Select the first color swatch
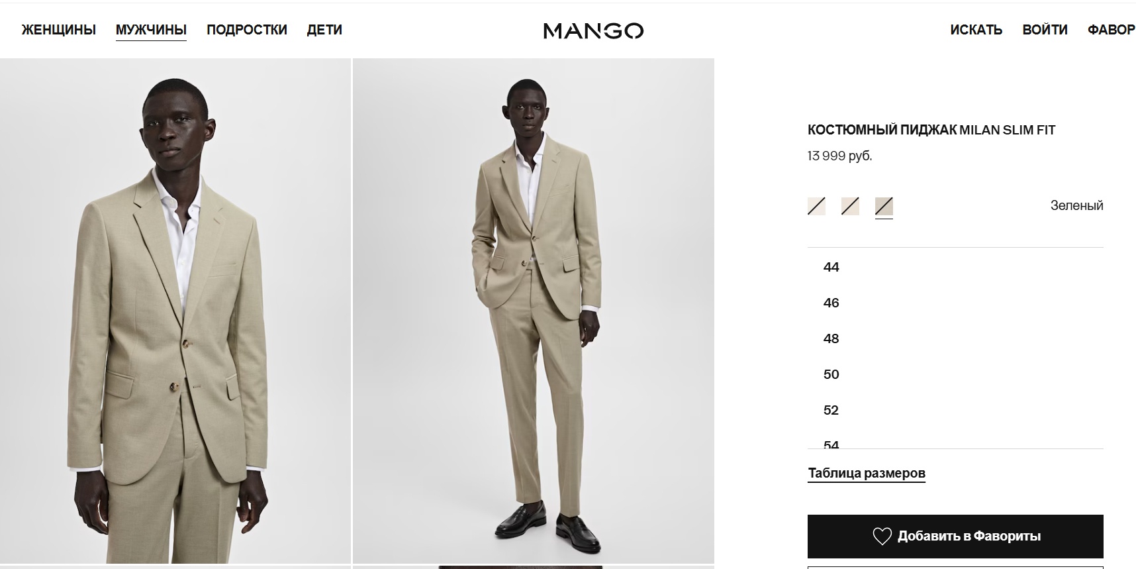The width and height of the screenshot is (1136, 569). pos(816,206)
